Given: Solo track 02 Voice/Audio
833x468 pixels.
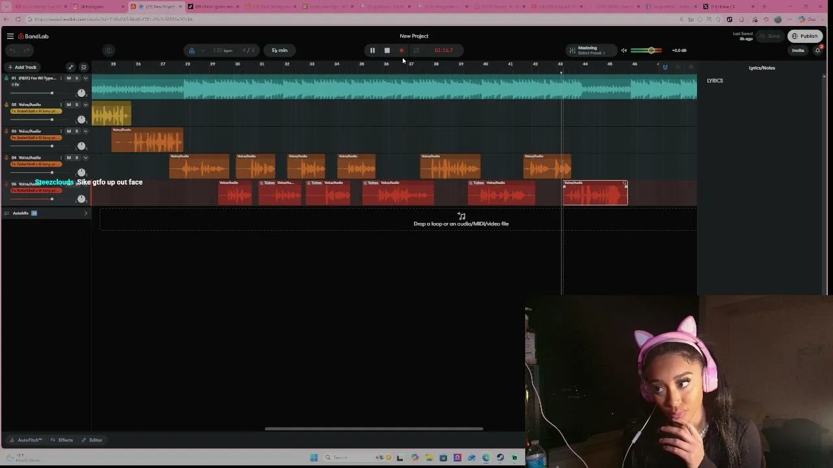Looking at the screenshot, I should point(77,105).
